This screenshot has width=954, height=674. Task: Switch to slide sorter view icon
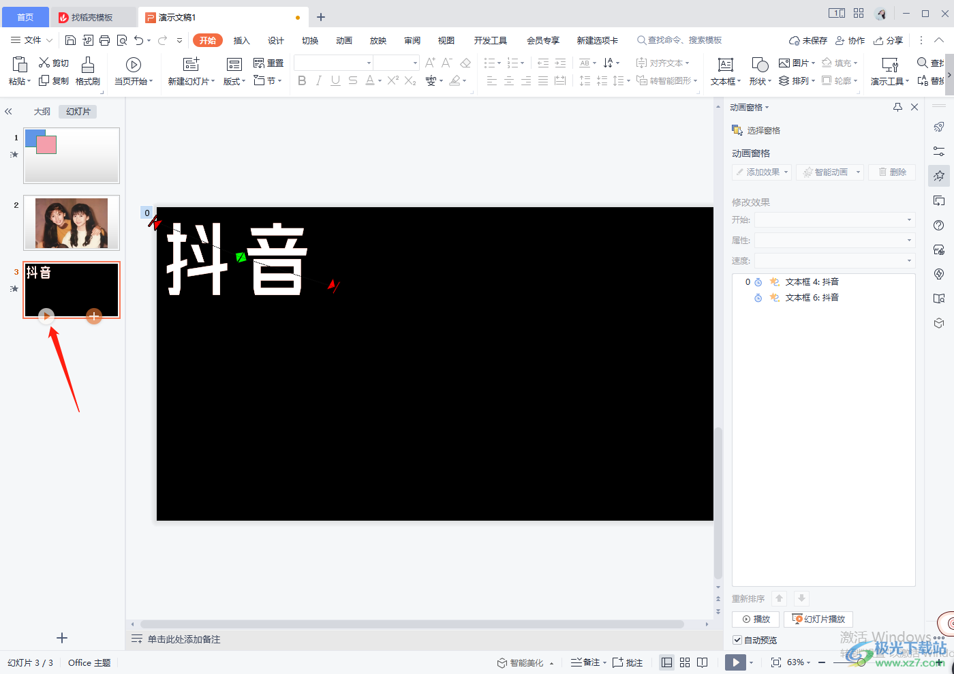coord(685,662)
